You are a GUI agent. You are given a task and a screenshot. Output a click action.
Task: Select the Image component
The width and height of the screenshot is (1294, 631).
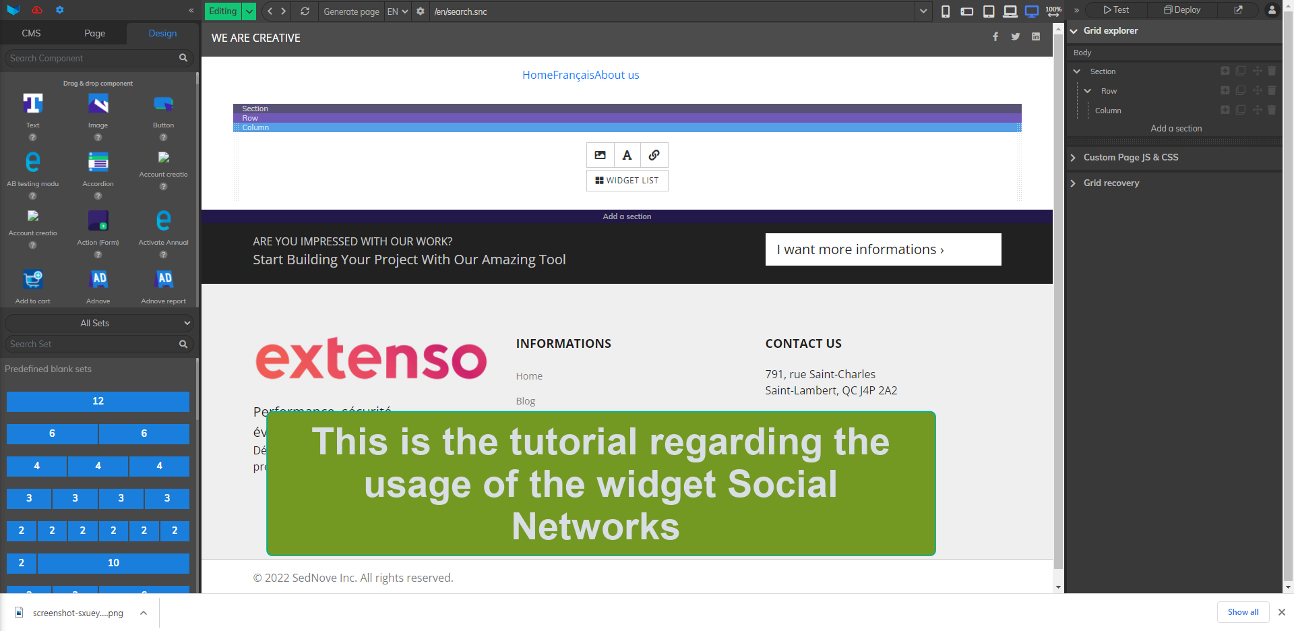(98, 110)
